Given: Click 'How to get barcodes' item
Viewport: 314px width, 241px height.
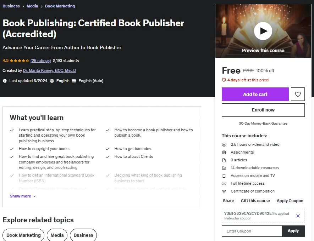Looking at the screenshot, I should [x=133, y=149].
